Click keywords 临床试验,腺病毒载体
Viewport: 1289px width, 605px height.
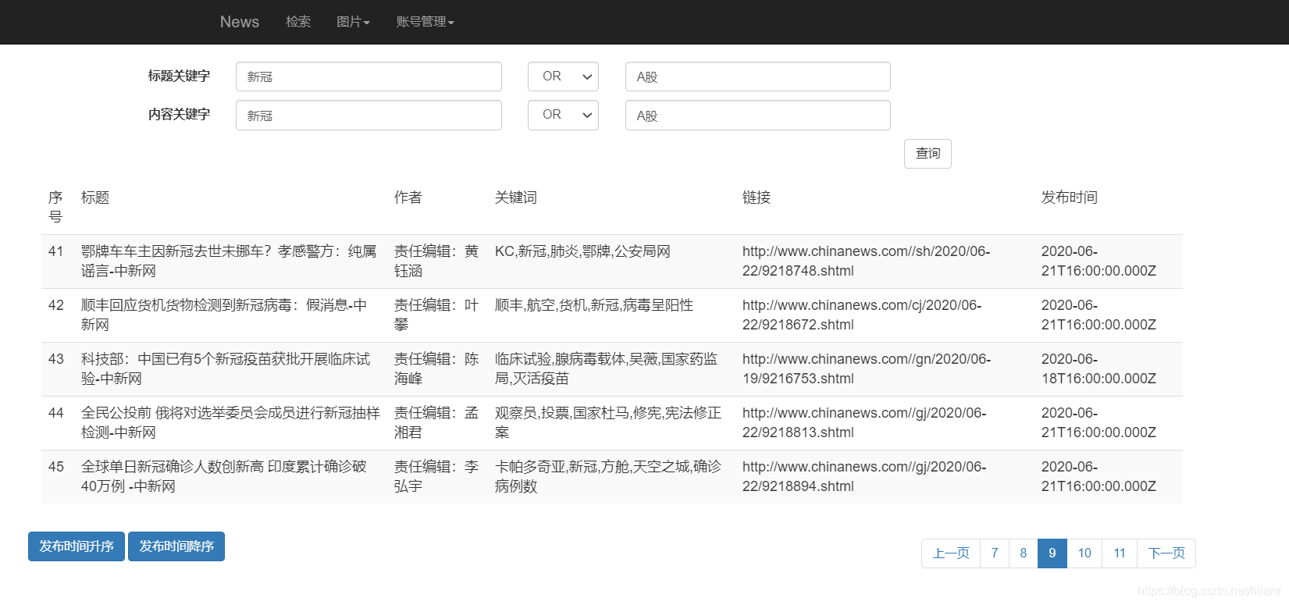coord(606,369)
